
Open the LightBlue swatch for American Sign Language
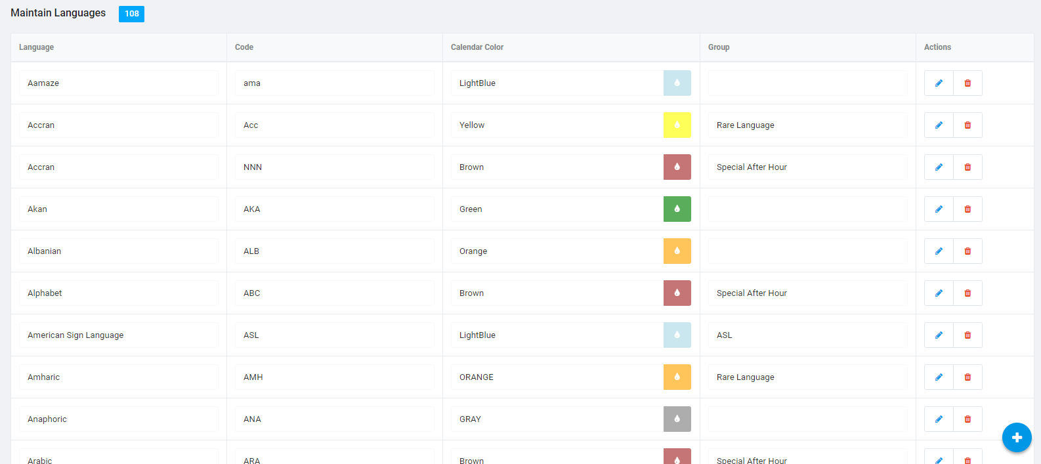(677, 335)
